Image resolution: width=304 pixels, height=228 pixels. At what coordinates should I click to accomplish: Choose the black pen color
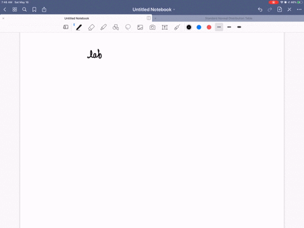[x=189, y=27]
